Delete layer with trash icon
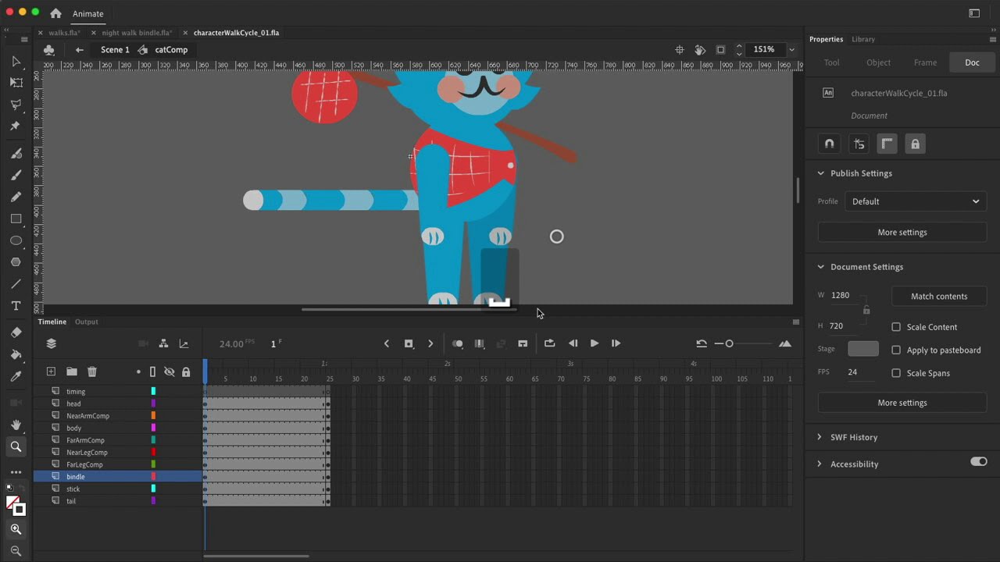This screenshot has width=1000, height=562. (x=91, y=372)
